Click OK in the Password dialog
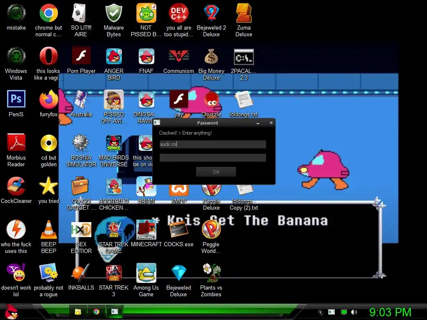 [216, 172]
